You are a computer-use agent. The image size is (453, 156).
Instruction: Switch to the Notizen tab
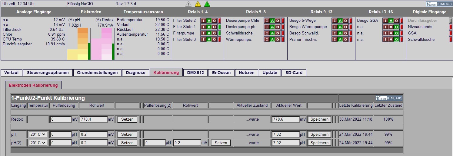(x=247, y=73)
